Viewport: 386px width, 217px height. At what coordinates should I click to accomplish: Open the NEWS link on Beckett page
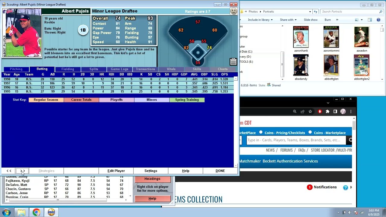click(270, 150)
